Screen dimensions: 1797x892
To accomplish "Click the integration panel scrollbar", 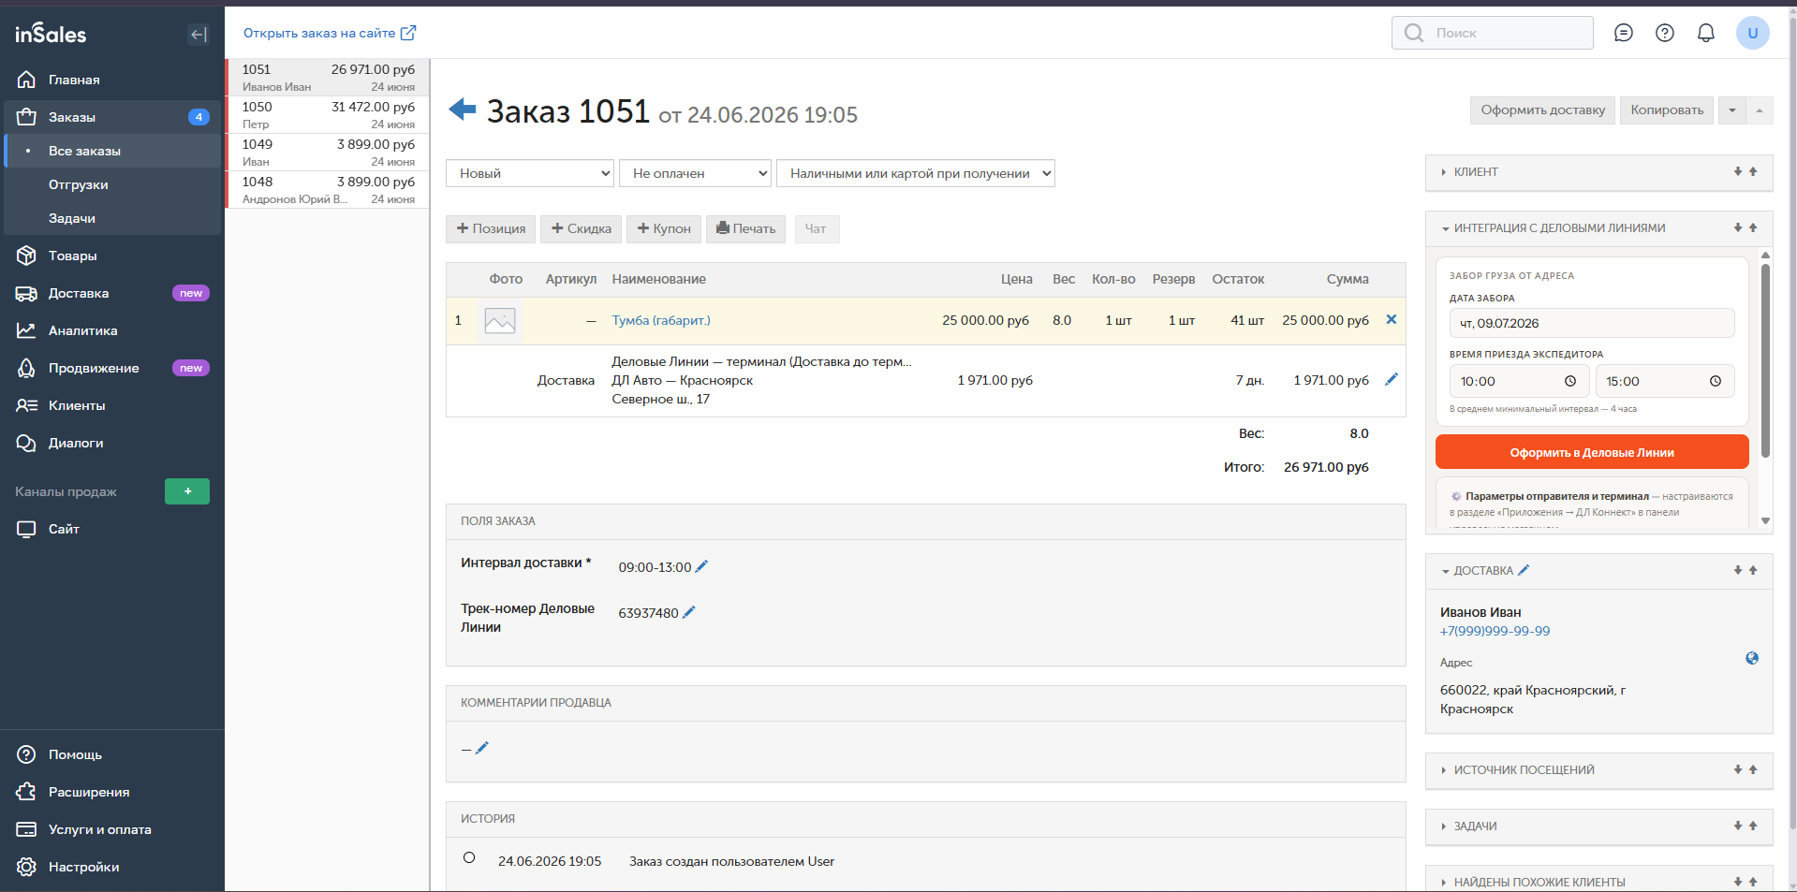I will [1765, 360].
